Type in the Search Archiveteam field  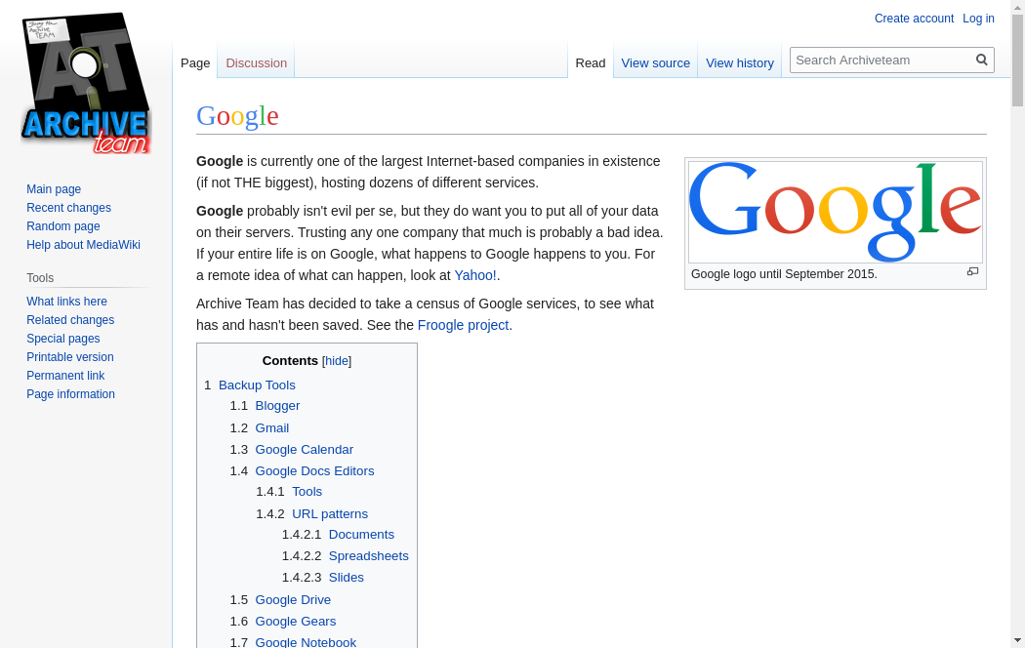coord(881,60)
